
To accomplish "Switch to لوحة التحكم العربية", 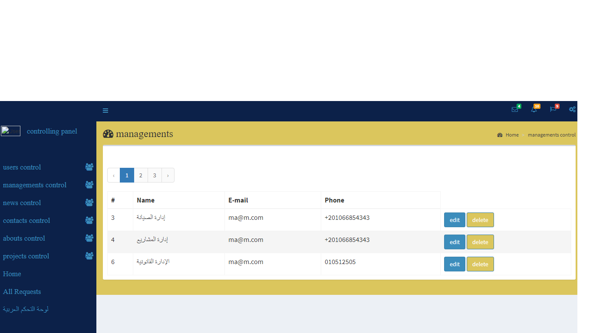I will tap(26, 309).
